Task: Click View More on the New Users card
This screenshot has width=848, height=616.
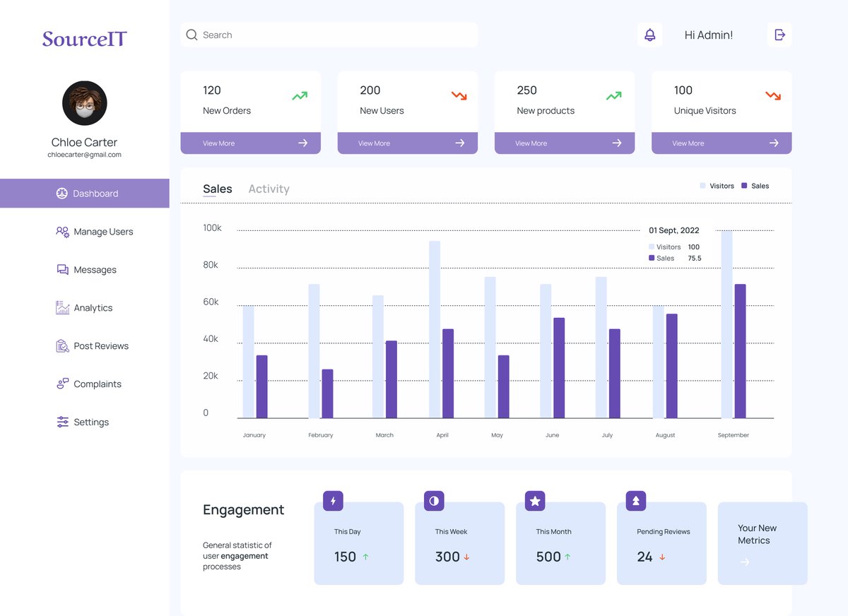Action: click(407, 143)
